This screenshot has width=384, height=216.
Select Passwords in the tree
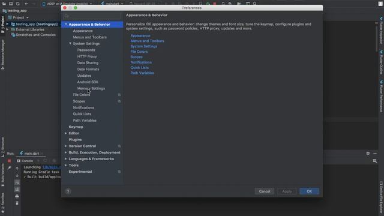(86, 50)
